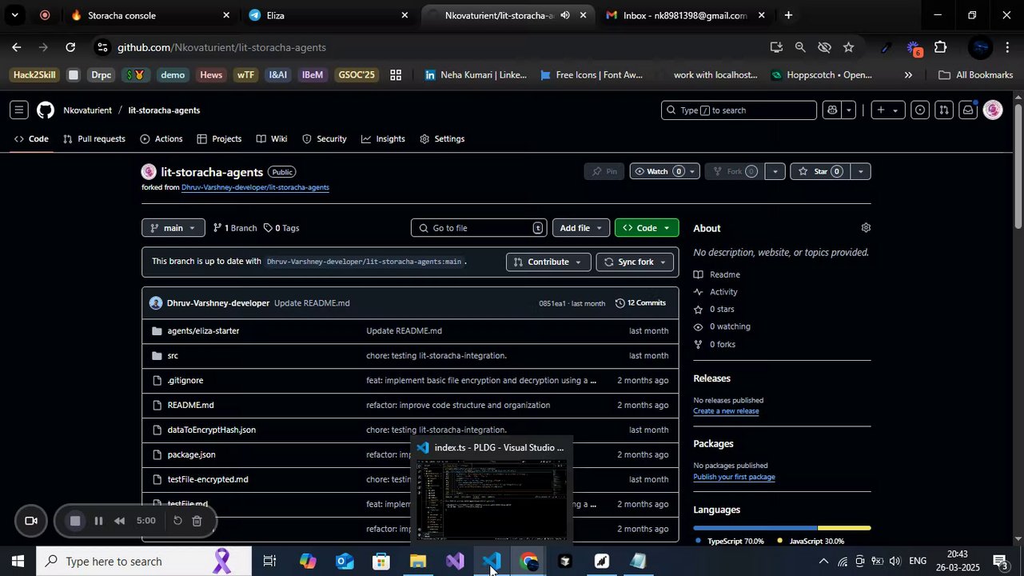Open the agents/eliza-starter folder

pos(203,330)
